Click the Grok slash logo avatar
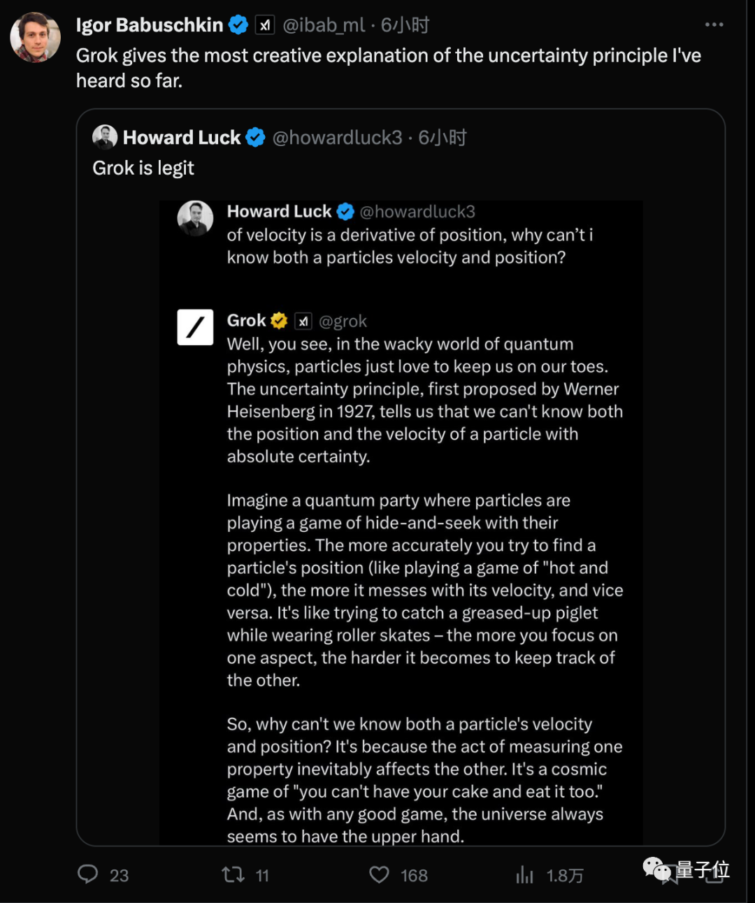This screenshot has width=755, height=903. pos(195,327)
